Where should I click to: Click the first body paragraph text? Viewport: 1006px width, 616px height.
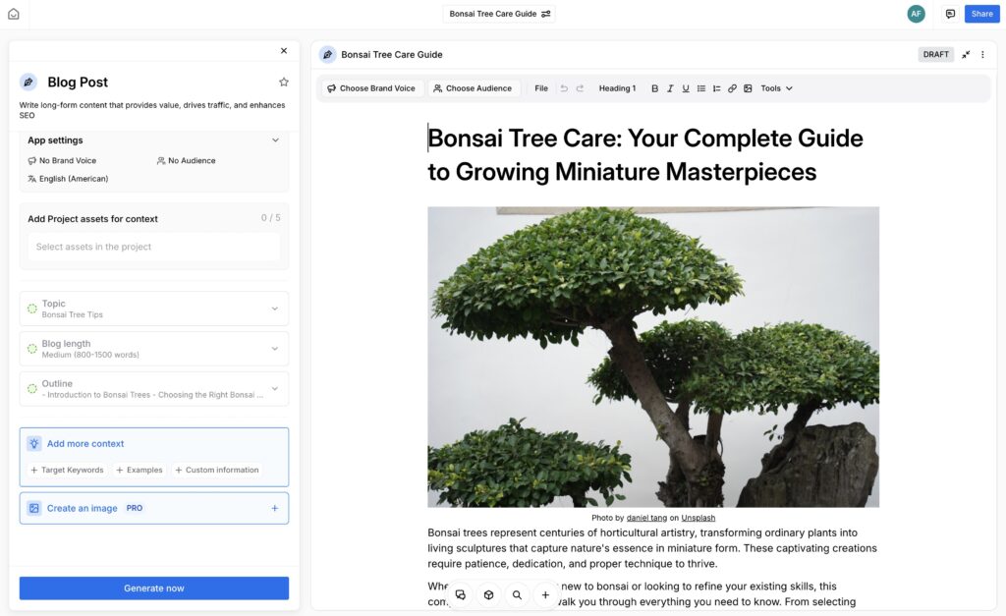tap(652, 548)
